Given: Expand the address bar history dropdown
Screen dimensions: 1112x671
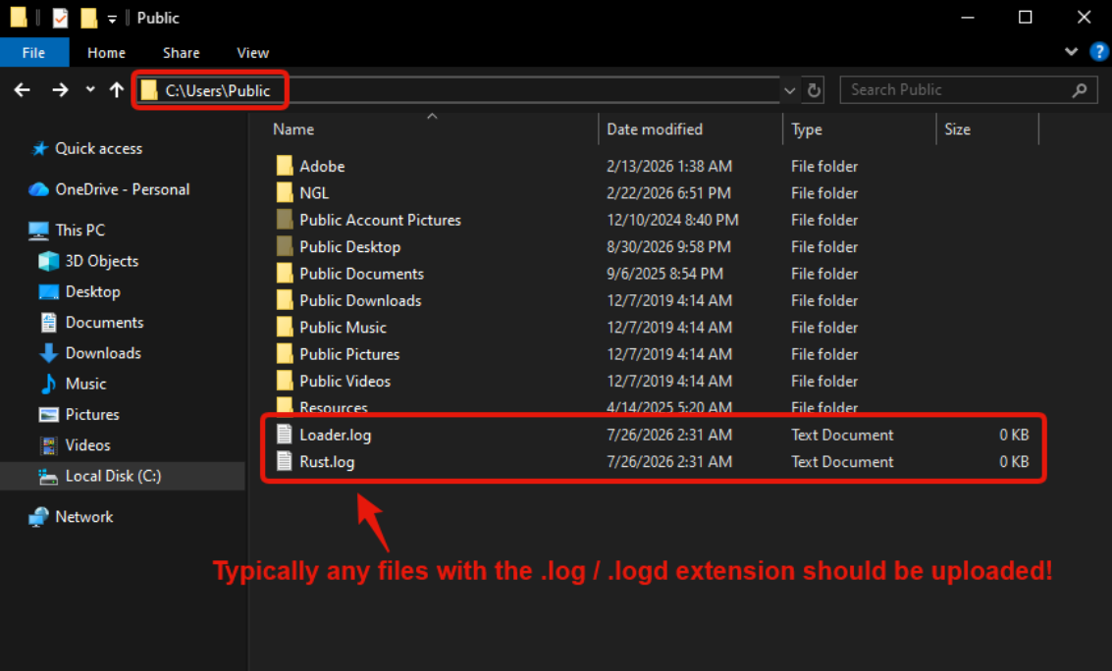Looking at the screenshot, I should point(789,90).
